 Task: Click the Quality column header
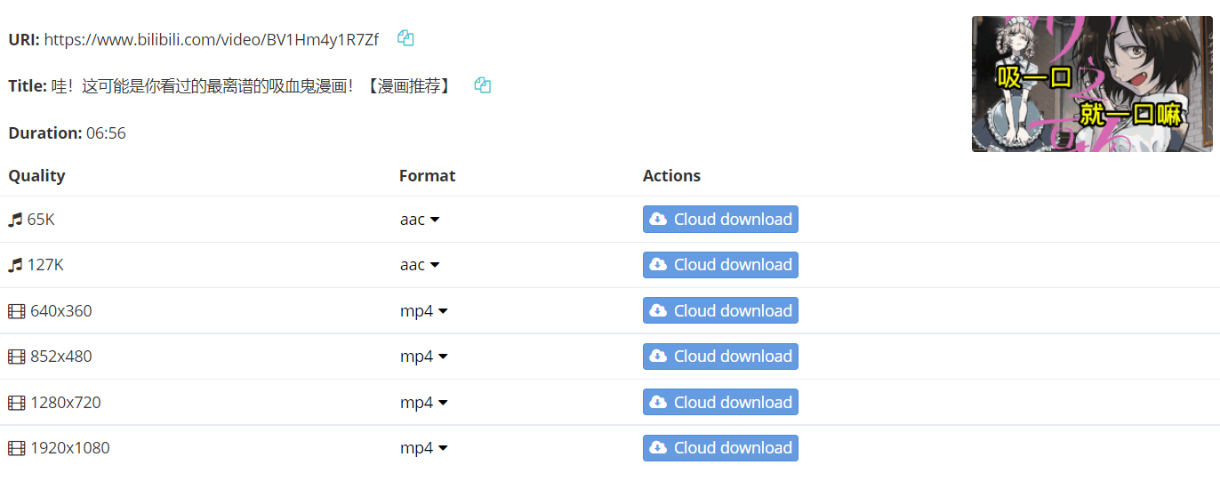coord(36,176)
